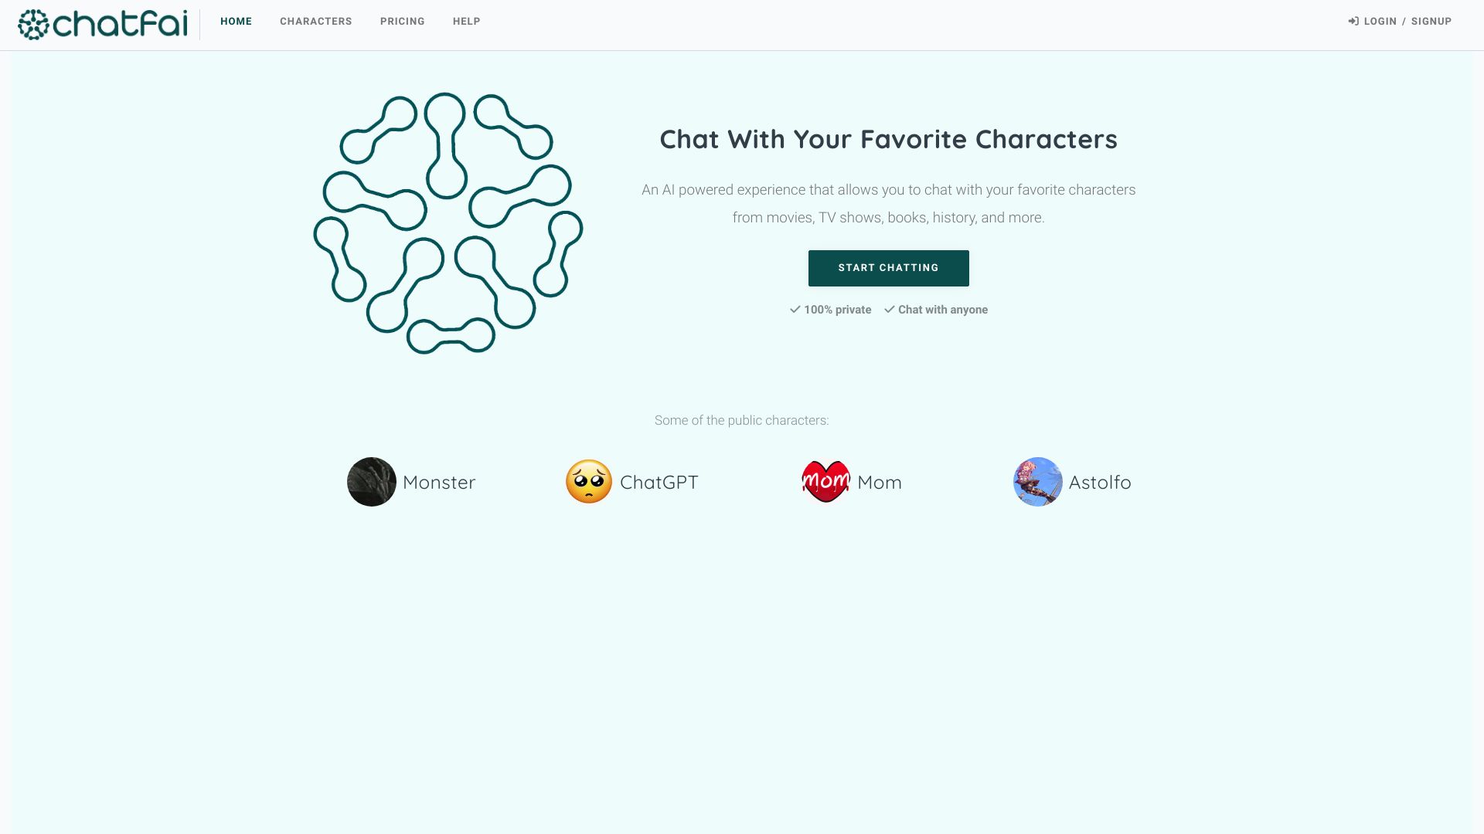Switch to the HOME tab
Screen dimensions: 1484x834
(x=237, y=21)
